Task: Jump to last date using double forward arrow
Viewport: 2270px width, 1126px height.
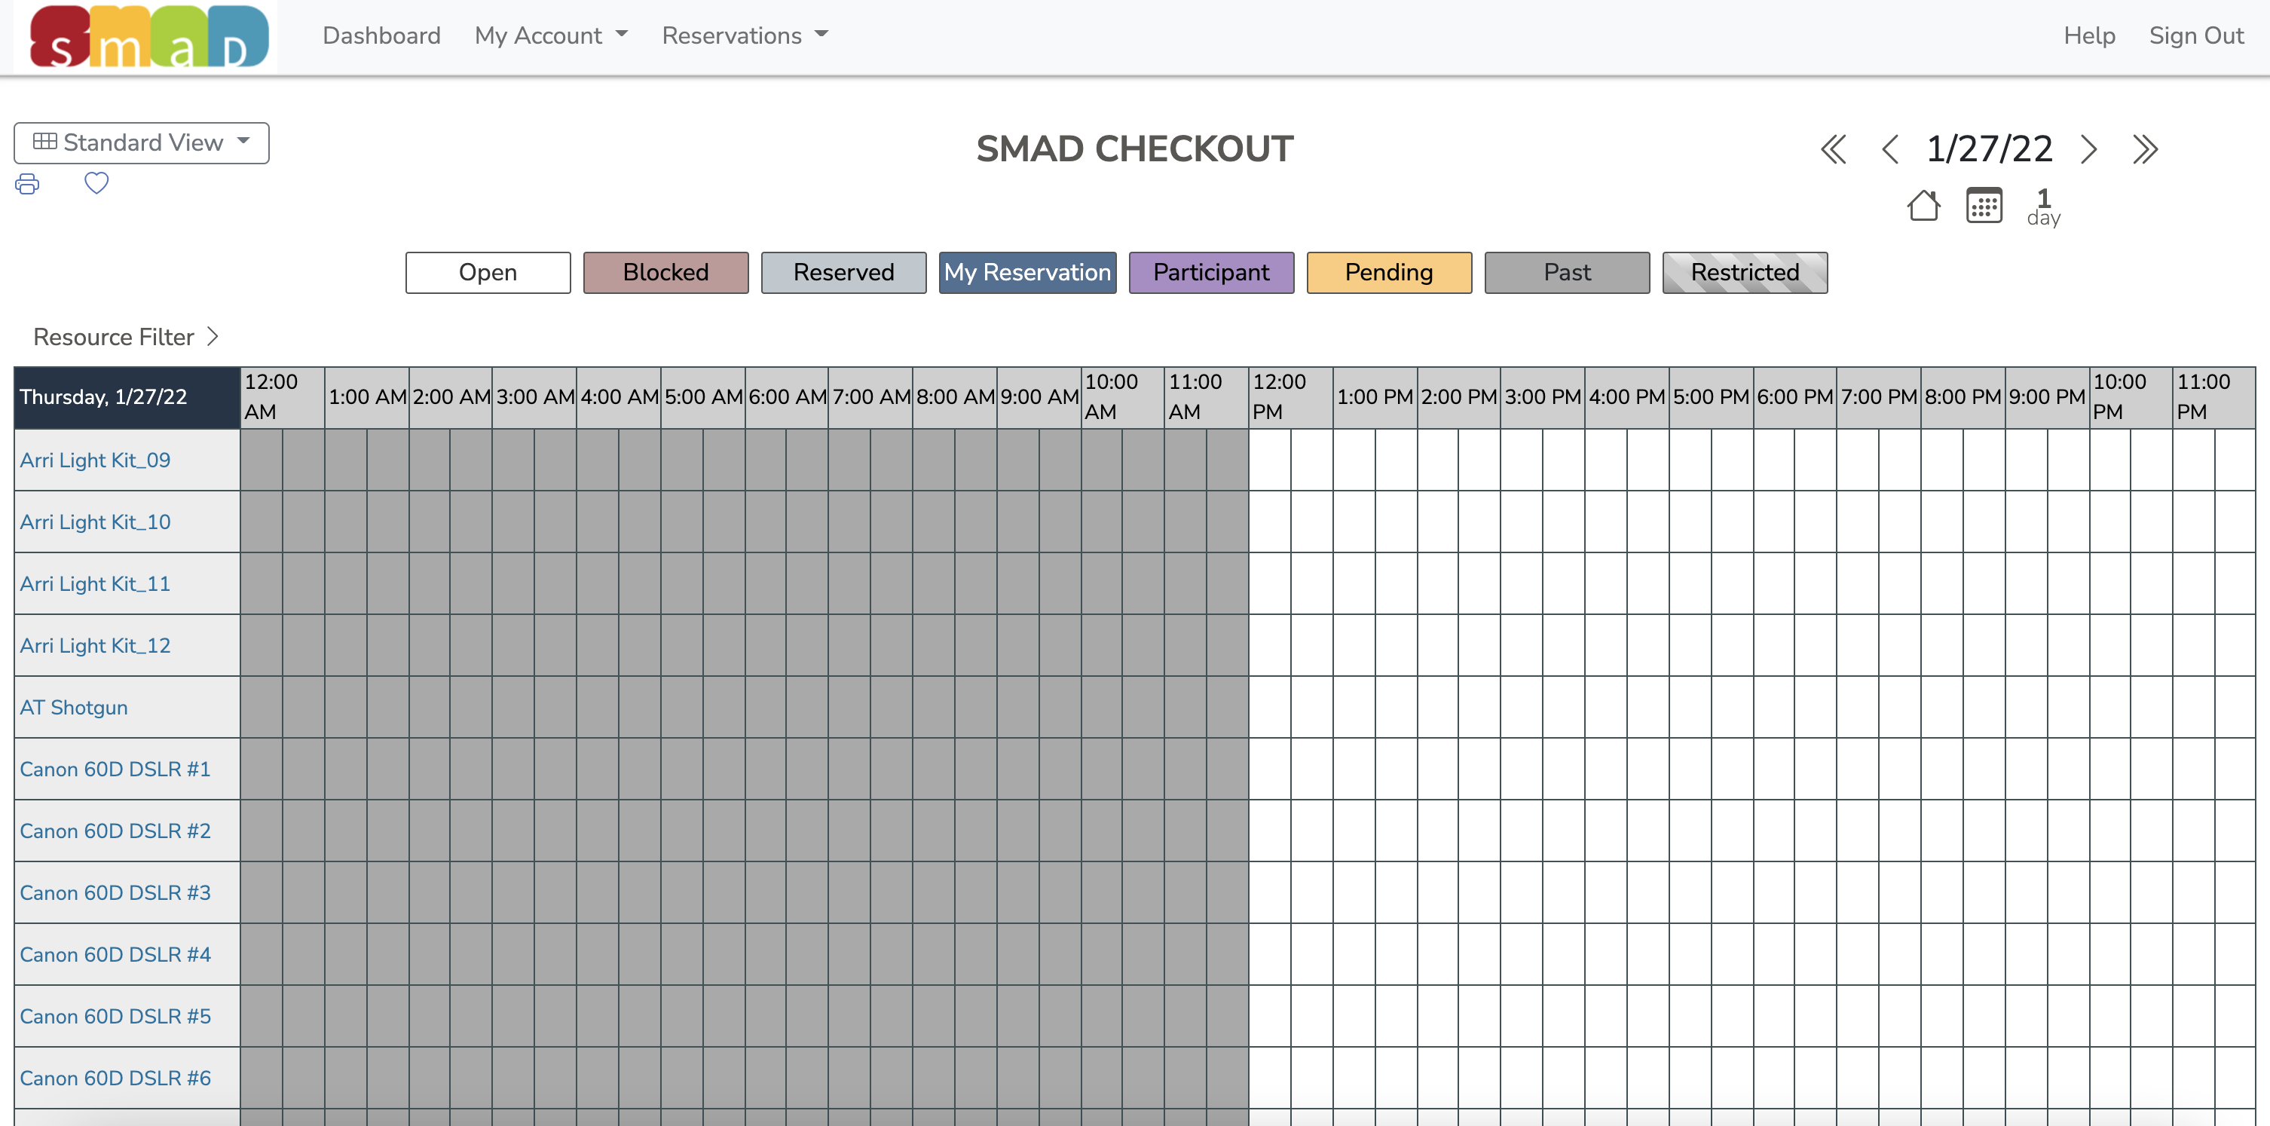Action: pos(2147,149)
